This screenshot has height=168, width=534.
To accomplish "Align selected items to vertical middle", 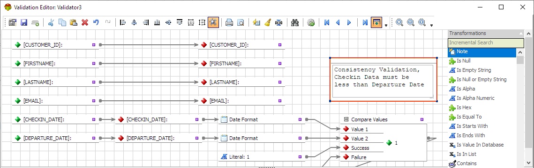I will coord(168,23).
